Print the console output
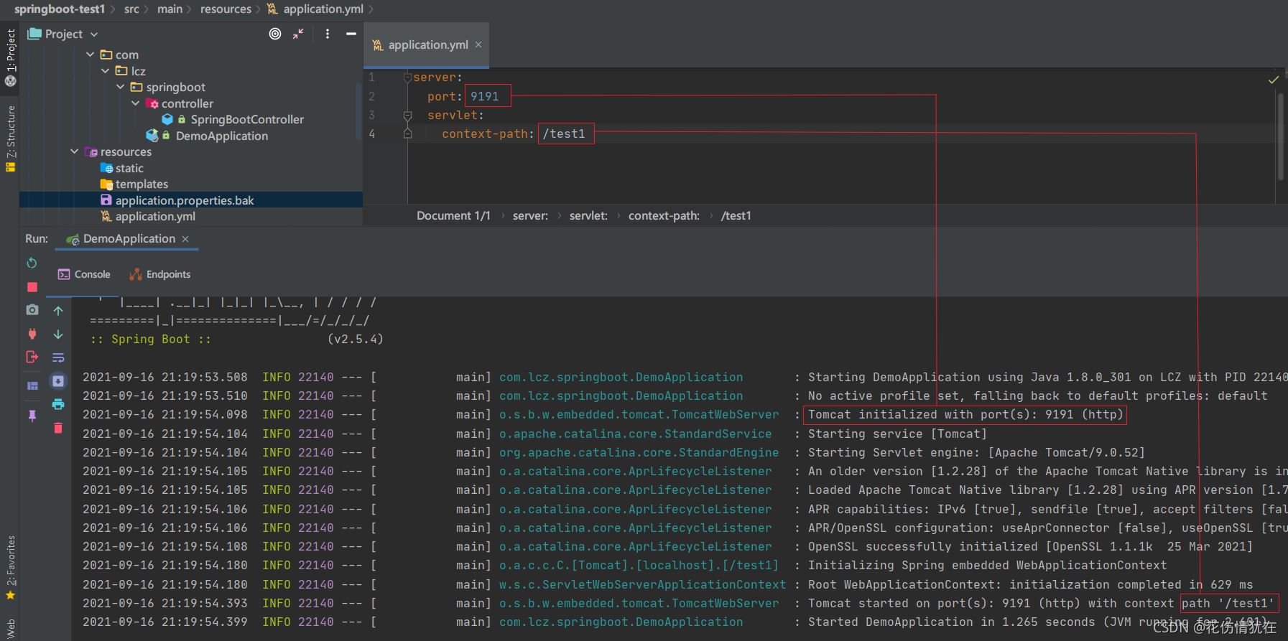Screen dimensions: 1288x641 (x=58, y=405)
